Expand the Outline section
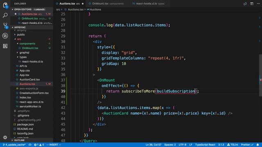Image resolution: width=262 pixels, height=147 pixels. (x=19, y=140)
